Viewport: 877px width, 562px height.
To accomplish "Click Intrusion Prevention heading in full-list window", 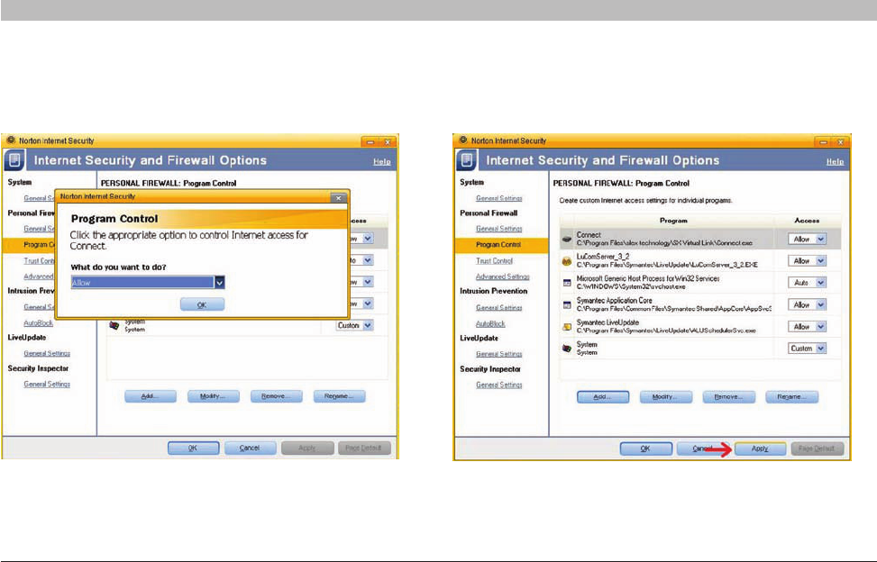I will click(x=493, y=291).
